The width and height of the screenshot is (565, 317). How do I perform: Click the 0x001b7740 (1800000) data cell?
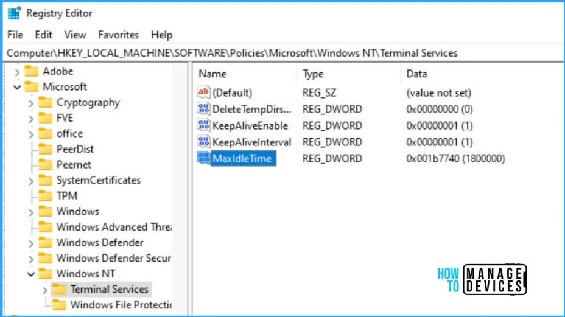pyautogui.click(x=455, y=158)
